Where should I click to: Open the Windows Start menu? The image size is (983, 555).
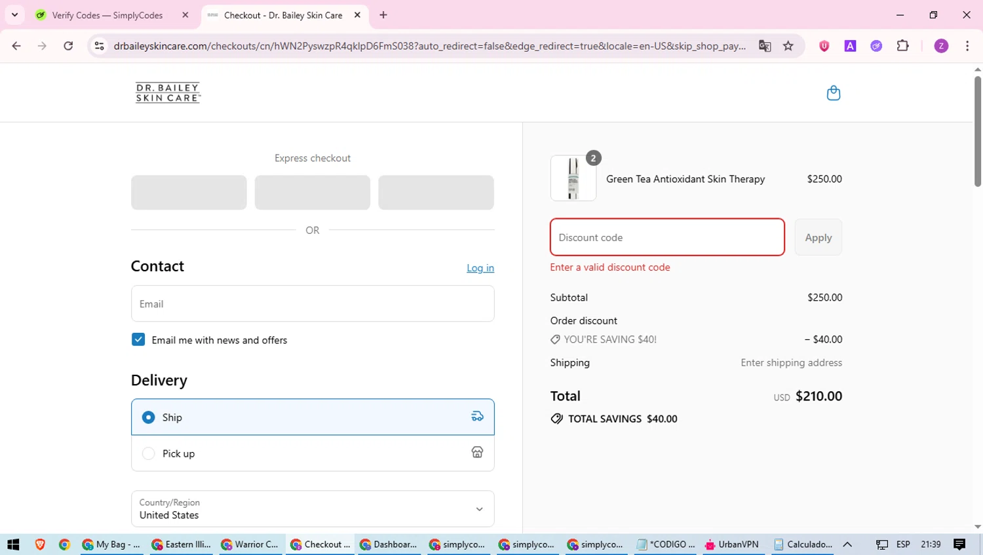(x=13, y=545)
